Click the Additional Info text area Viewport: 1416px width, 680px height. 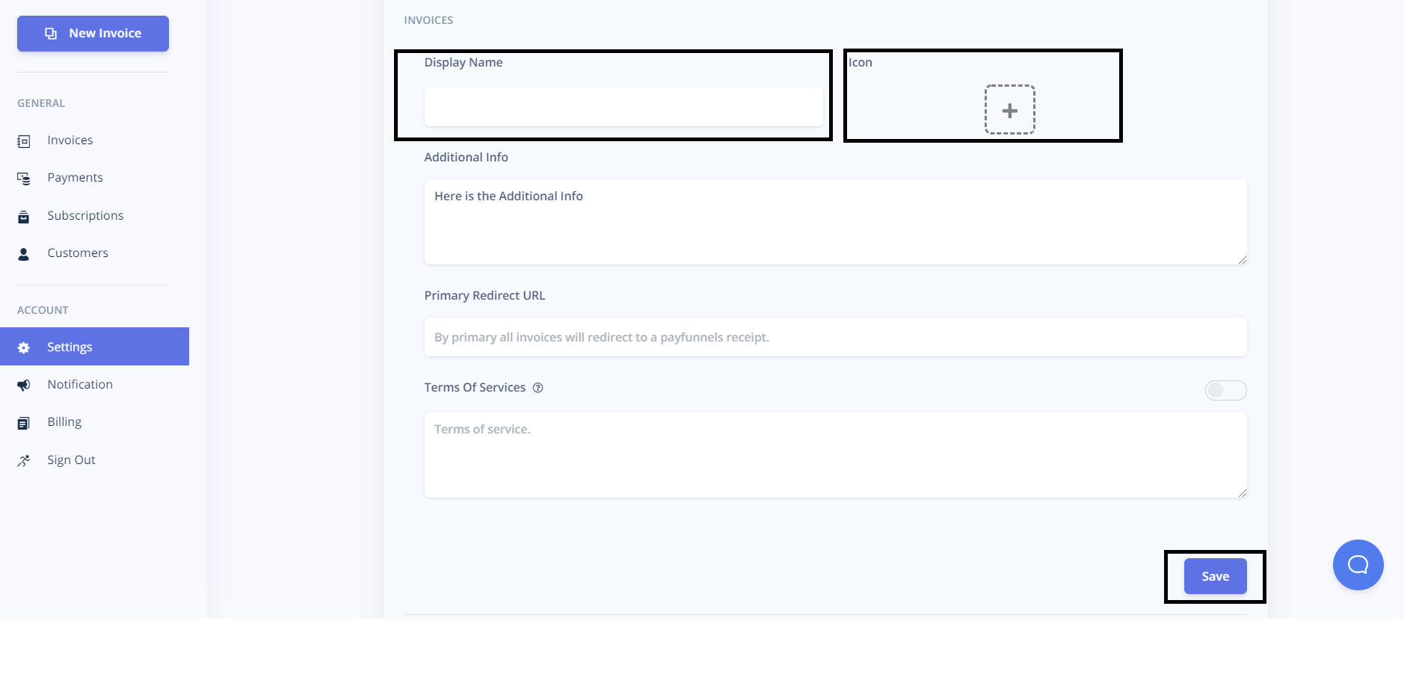click(x=835, y=220)
